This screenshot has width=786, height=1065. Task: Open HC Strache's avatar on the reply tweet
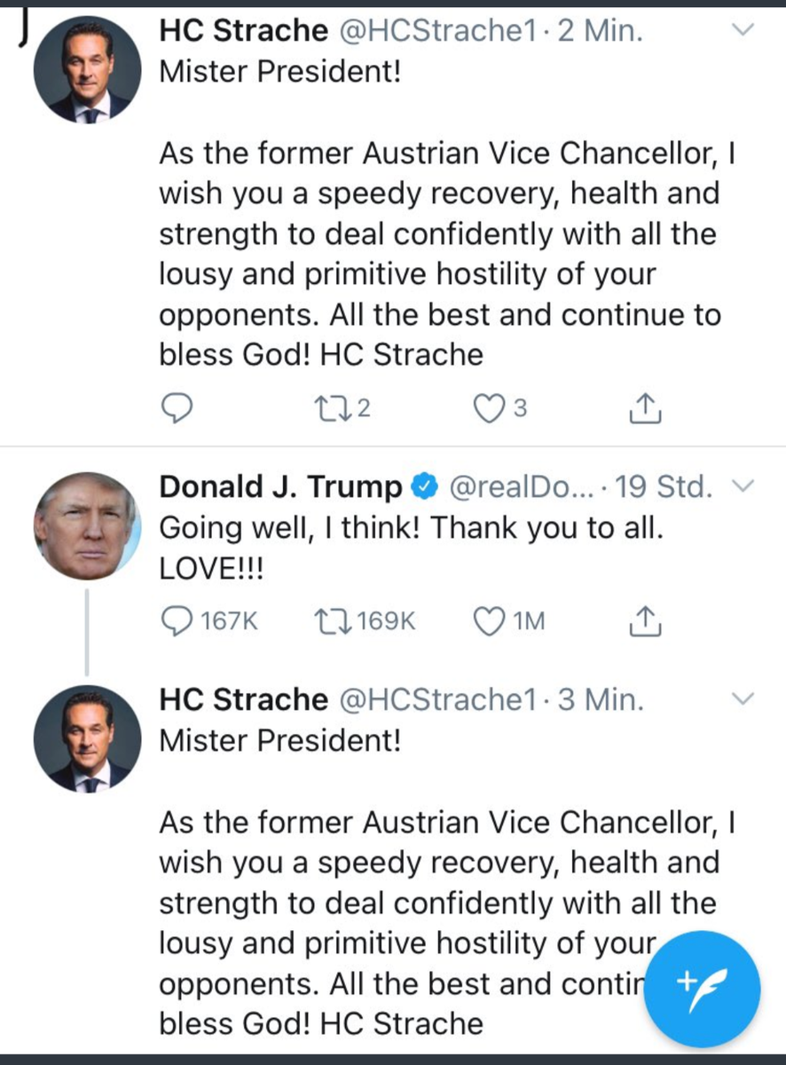pos(87,738)
